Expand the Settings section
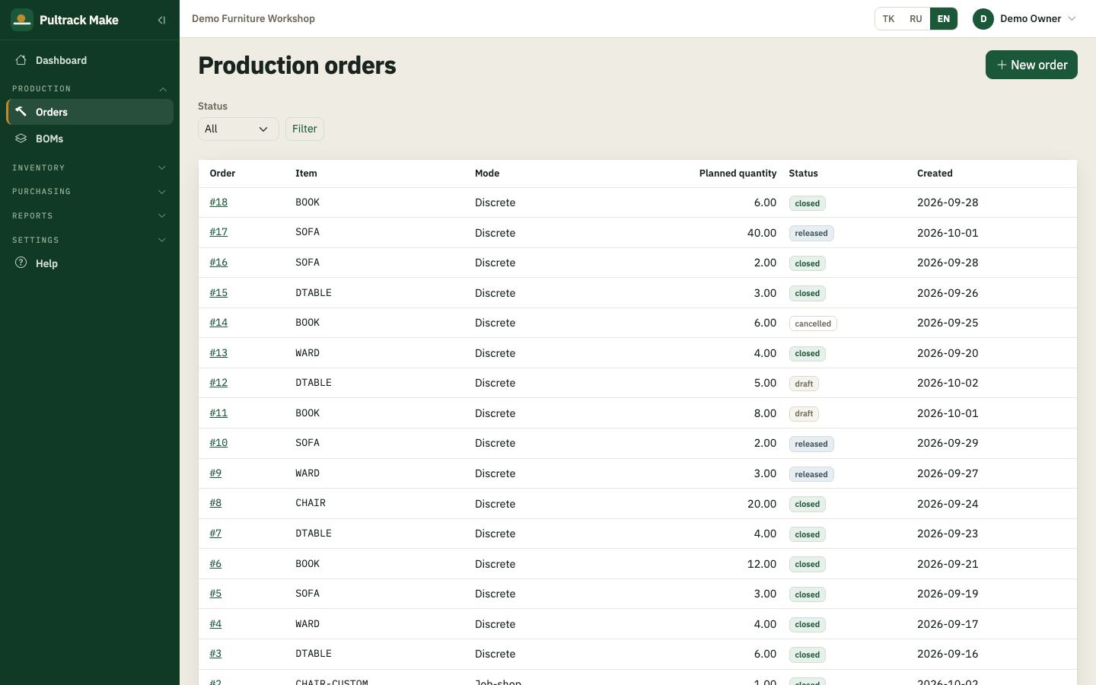 coord(90,240)
